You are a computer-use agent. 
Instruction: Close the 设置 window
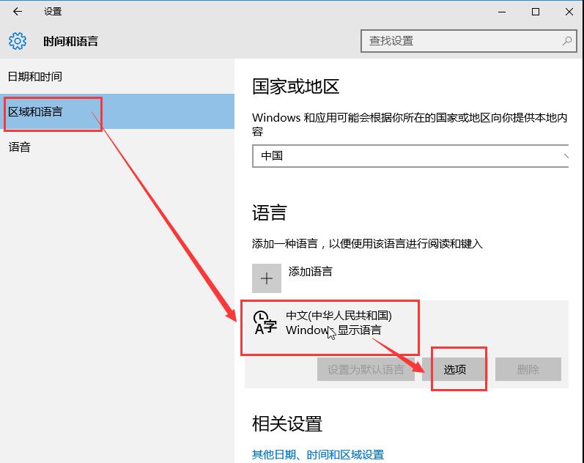(x=569, y=12)
